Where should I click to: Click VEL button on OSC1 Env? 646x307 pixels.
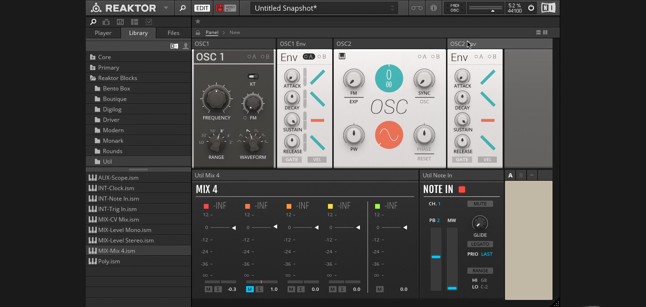[317, 160]
